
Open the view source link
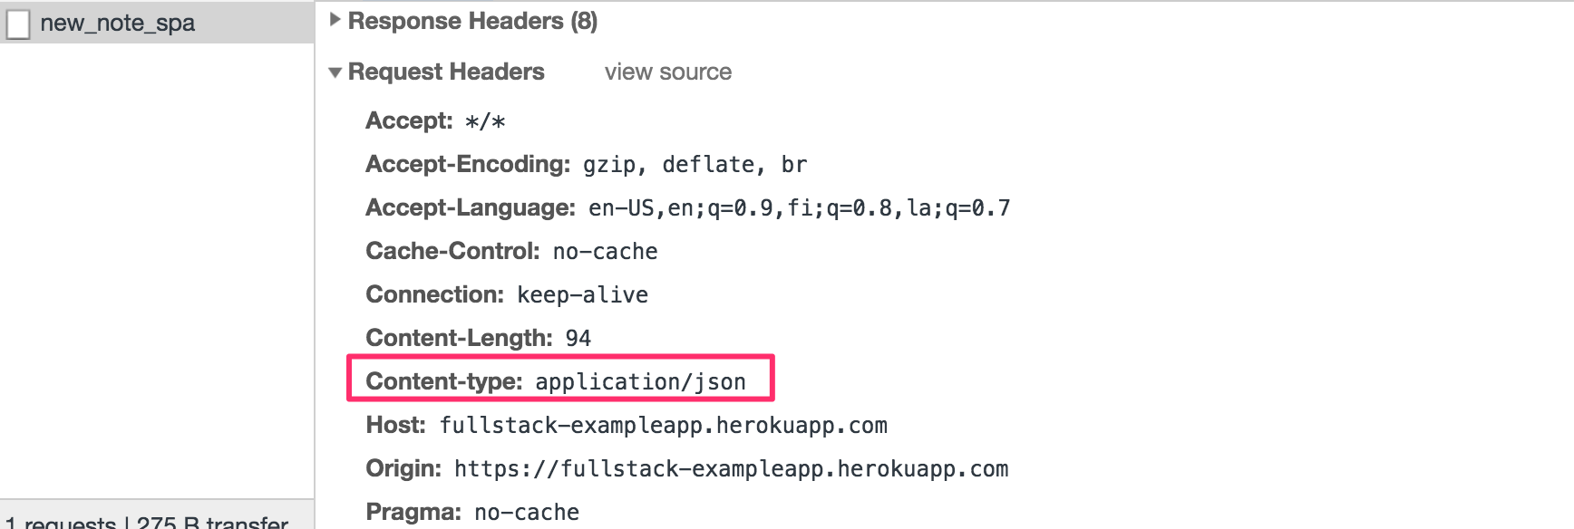(667, 72)
